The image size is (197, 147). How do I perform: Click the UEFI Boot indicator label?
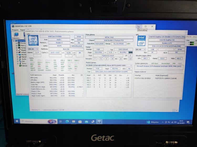154,64
